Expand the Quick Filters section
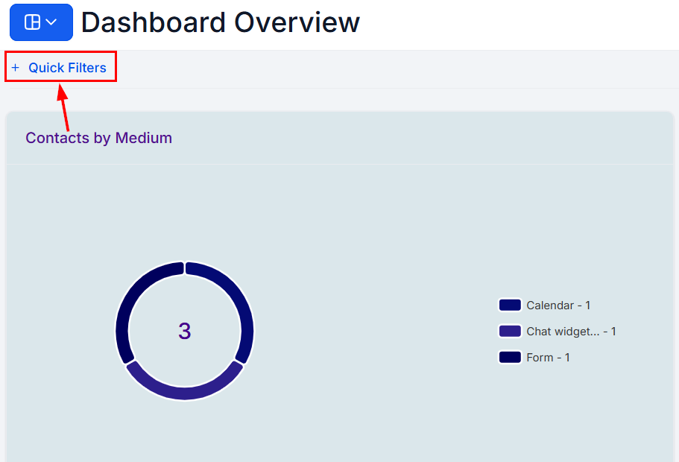Screen dimensions: 679x462 [67, 67]
